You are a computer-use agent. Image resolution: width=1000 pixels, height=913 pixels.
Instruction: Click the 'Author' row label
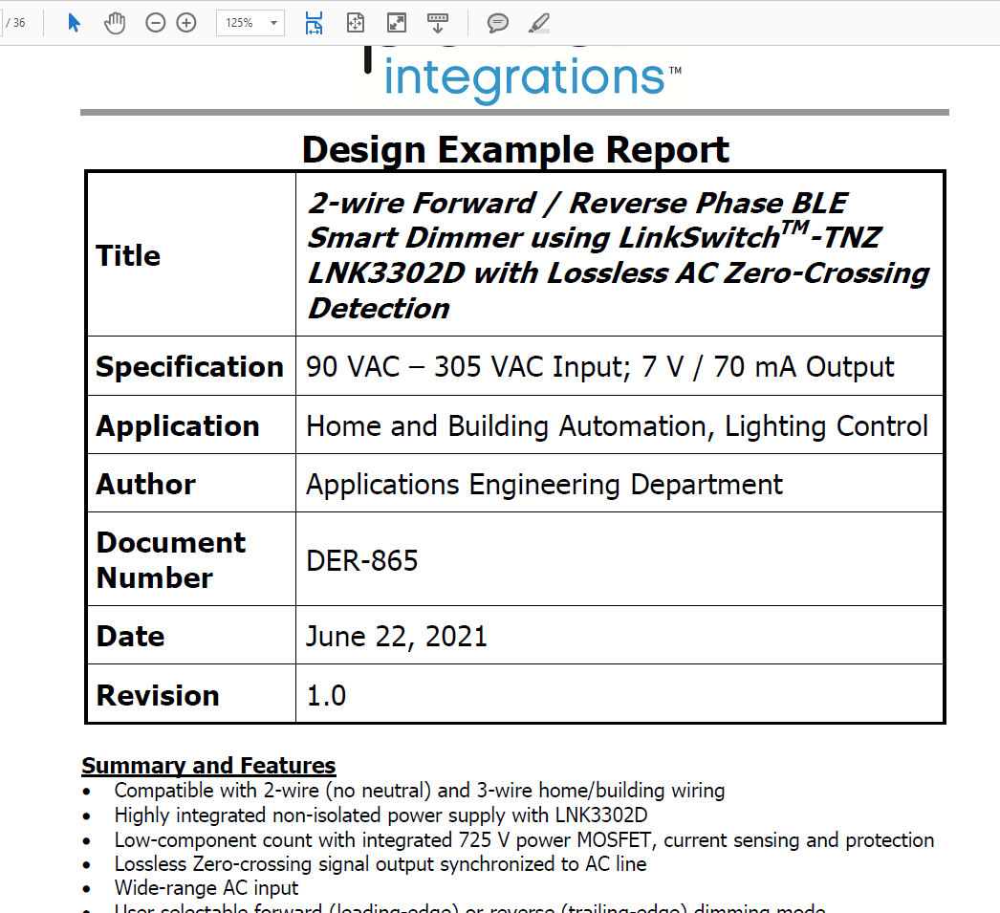(145, 485)
